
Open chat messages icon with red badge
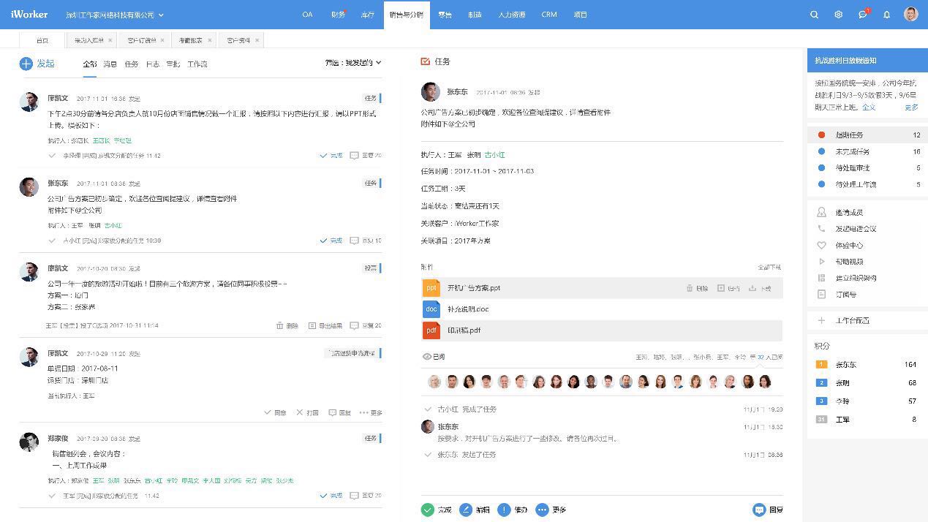[x=863, y=14]
